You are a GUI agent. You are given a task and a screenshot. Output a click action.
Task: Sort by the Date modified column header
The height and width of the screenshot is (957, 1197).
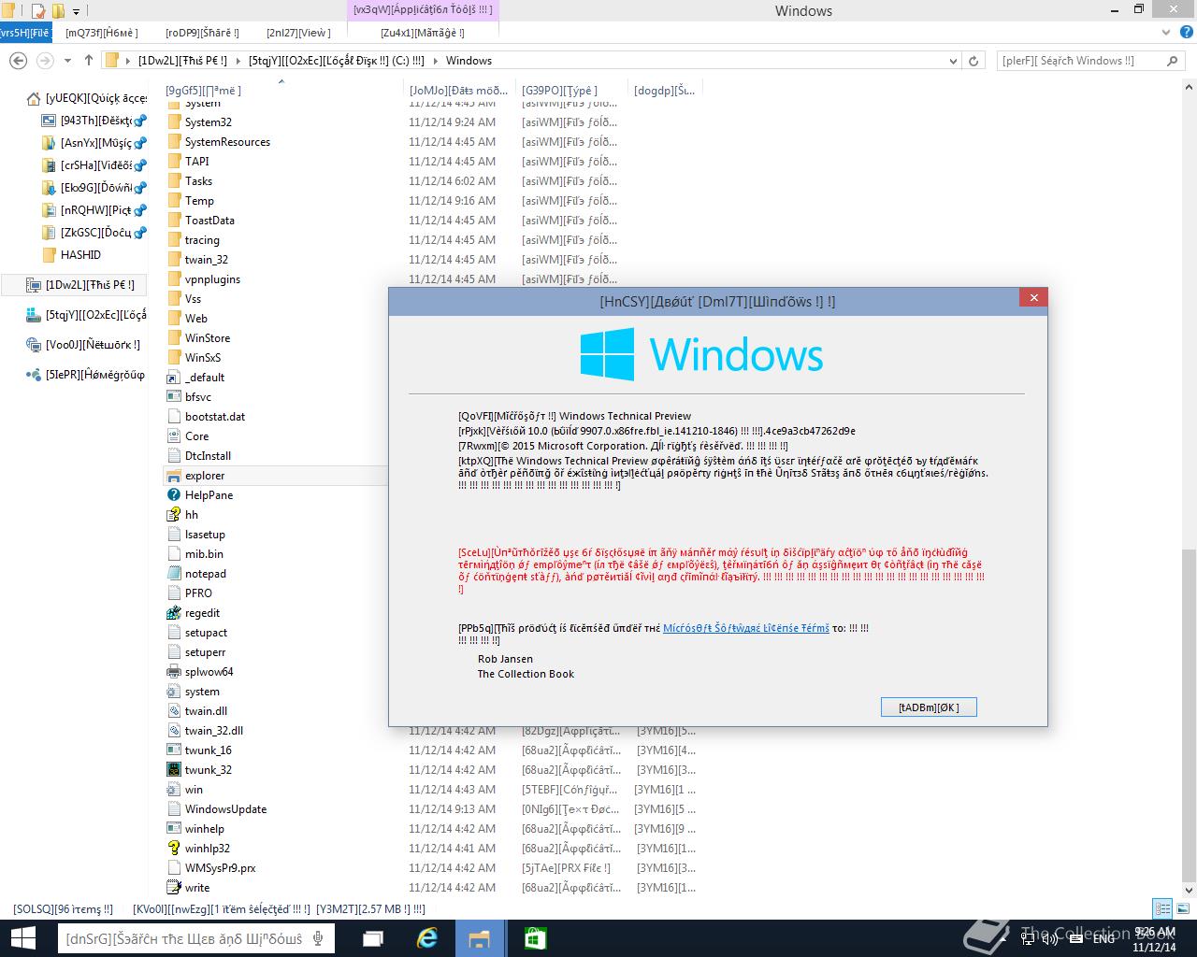click(x=459, y=91)
